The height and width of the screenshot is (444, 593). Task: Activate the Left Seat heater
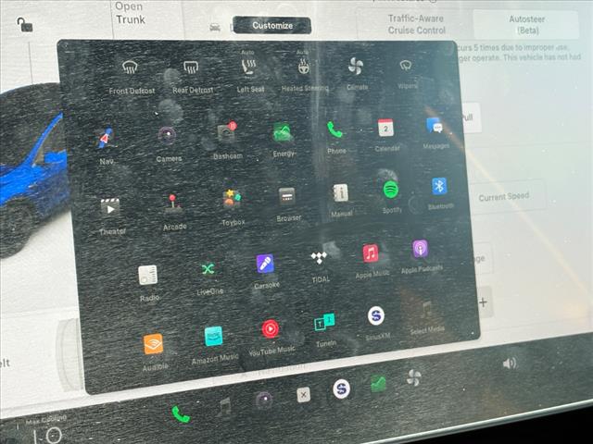click(x=249, y=74)
